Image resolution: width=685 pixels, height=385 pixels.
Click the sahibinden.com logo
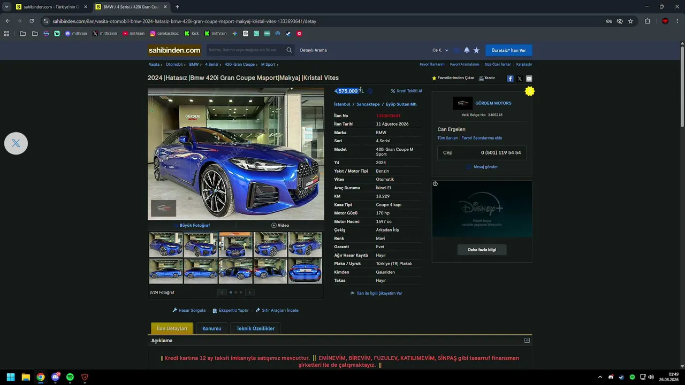point(174,50)
